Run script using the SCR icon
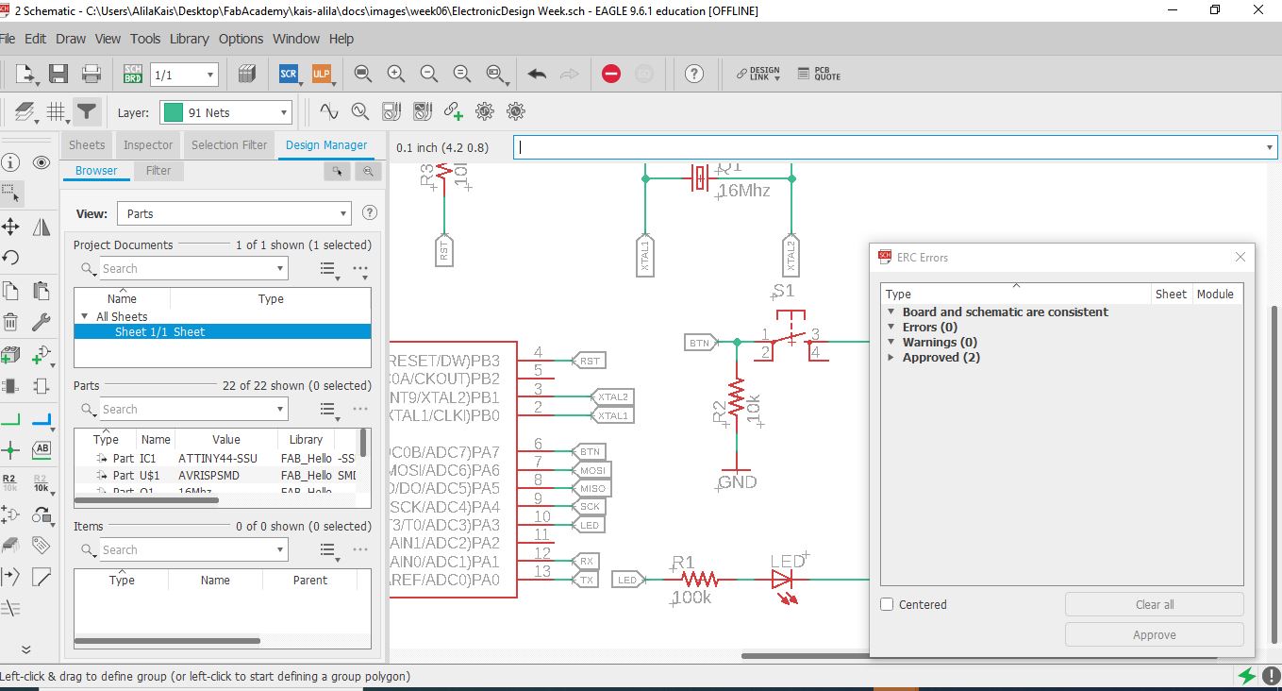The image size is (1282, 691). 289,74
